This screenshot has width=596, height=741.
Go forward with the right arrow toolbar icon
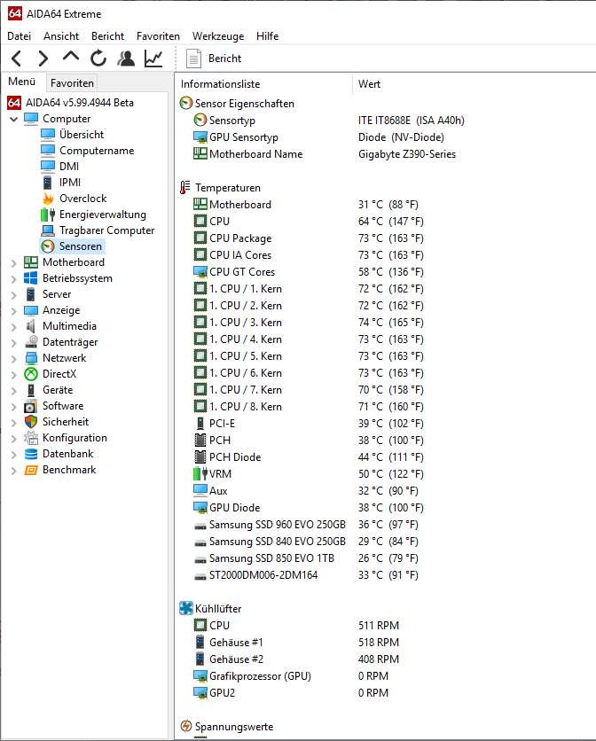point(43,58)
